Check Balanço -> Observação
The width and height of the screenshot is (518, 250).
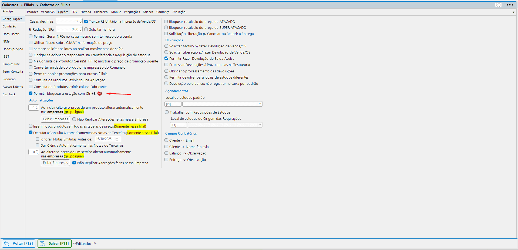click(x=166, y=153)
